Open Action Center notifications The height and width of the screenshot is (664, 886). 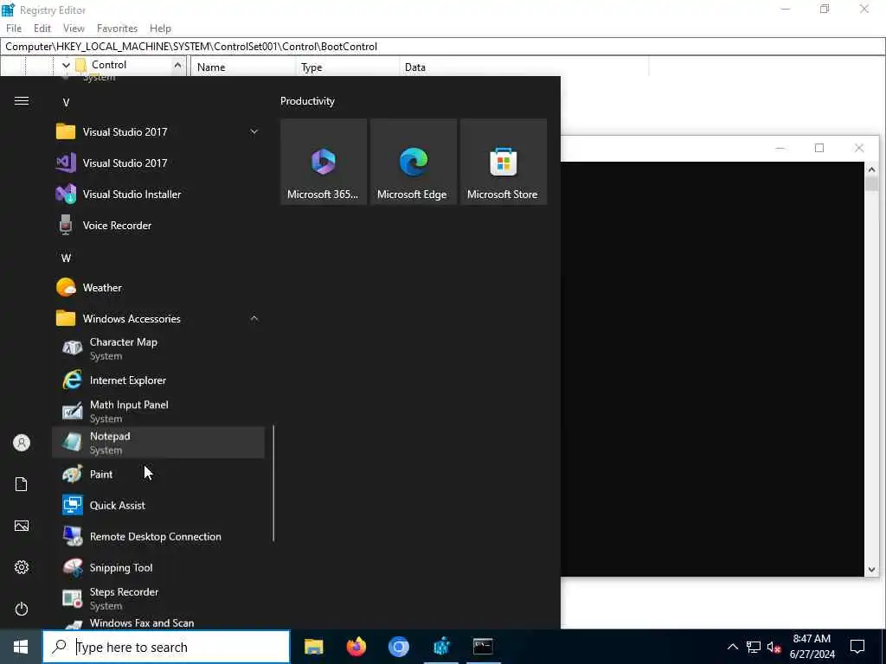pyautogui.click(x=857, y=647)
